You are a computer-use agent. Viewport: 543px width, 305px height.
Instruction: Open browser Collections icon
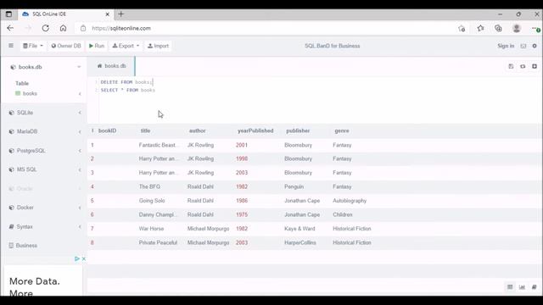click(498, 28)
